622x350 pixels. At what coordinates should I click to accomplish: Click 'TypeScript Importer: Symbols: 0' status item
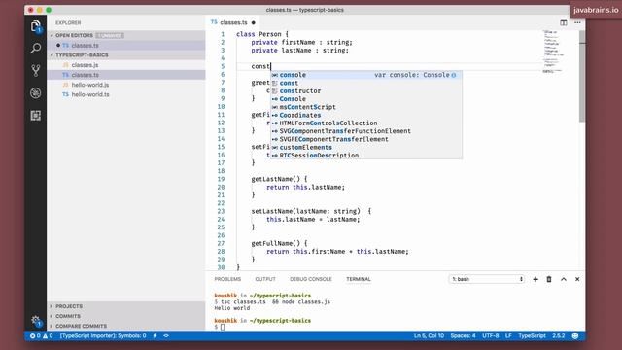[103, 336]
